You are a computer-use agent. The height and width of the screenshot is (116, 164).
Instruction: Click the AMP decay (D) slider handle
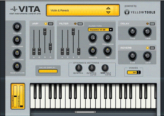pos(39,51)
